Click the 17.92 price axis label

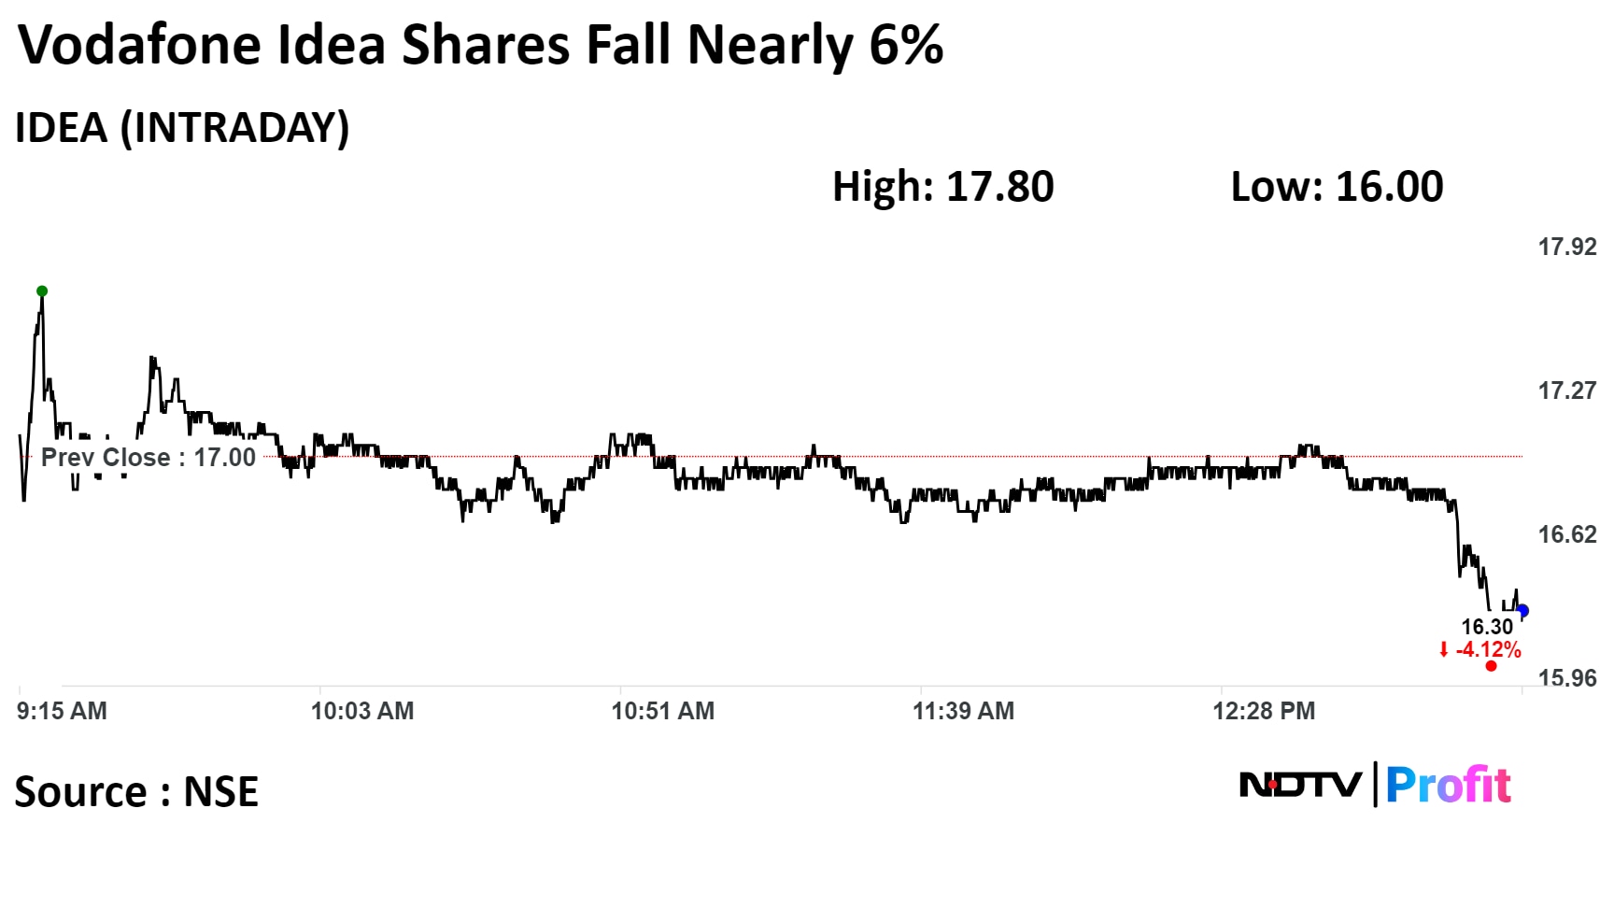[1567, 248]
